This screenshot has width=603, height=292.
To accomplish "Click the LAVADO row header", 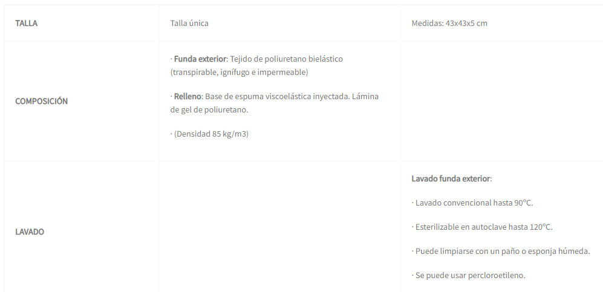I will point(30,232).
